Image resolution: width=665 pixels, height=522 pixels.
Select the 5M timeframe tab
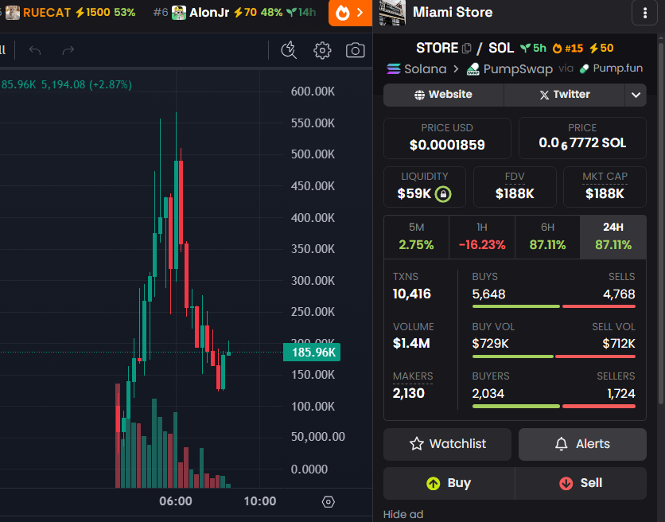pyautogui.click(x=416, y=236)
